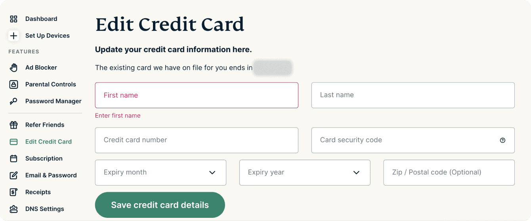Open the Email & Password menu item
Image resolution: width=531 pixels, height=221 pixels.
pos(51,175)
